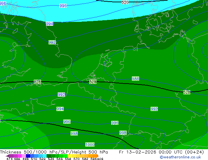Click the orange arrow at legend's right end
This screenshot has height=160, width=208.
coord(98,156)
